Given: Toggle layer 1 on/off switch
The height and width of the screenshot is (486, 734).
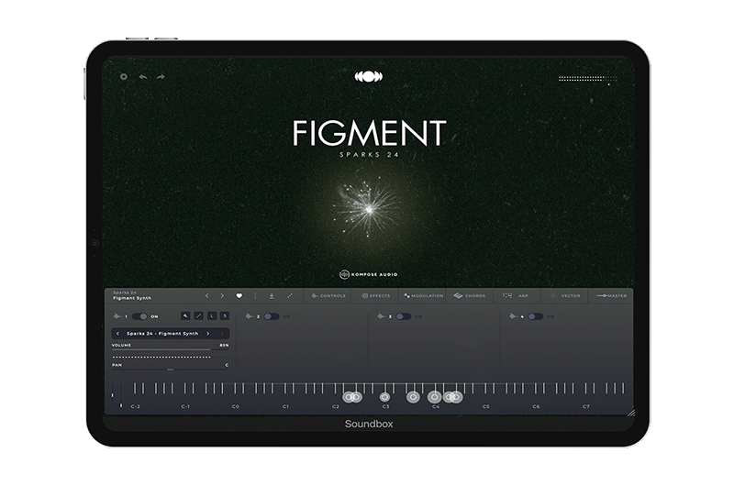Looking at the screenshot, I should click(x=139, y=316).
